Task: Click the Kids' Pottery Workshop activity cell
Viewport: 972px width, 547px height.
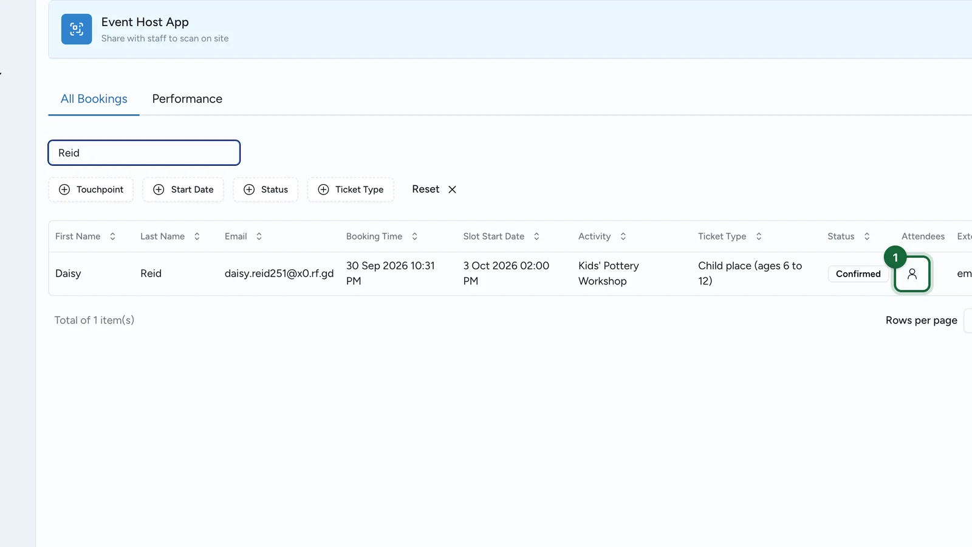Action: click(609, 273)
